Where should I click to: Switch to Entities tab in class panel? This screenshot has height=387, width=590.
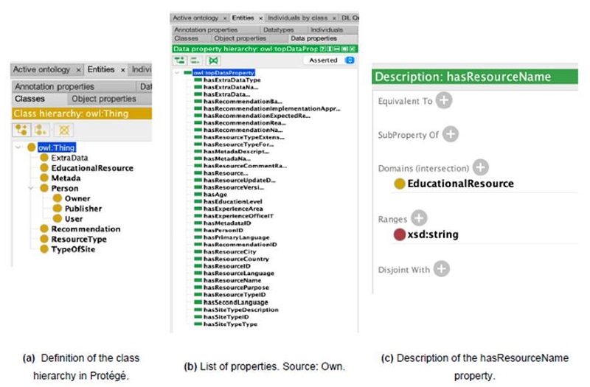101,69
